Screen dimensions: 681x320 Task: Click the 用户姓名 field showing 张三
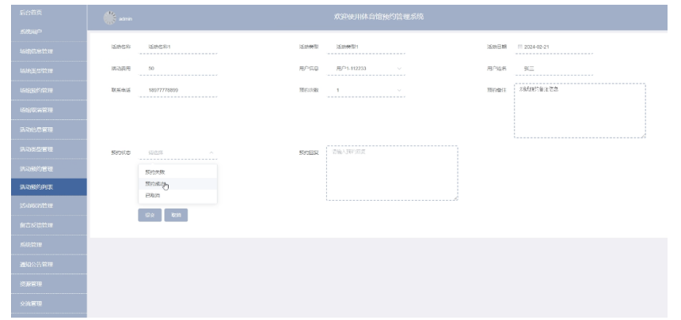click(x=554, y=69)
